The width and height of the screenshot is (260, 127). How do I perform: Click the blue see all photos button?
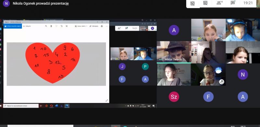pos(13,26)
